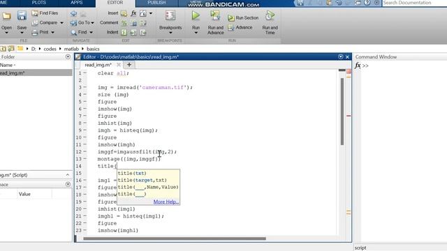Open the Editor window actions menu
Viewport: 447px width, 251px height.
tap(340, 56)
